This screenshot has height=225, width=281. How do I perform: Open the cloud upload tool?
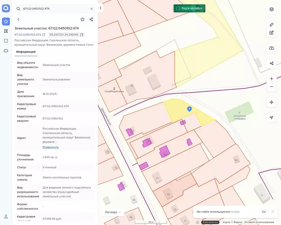tap(272, 48)
